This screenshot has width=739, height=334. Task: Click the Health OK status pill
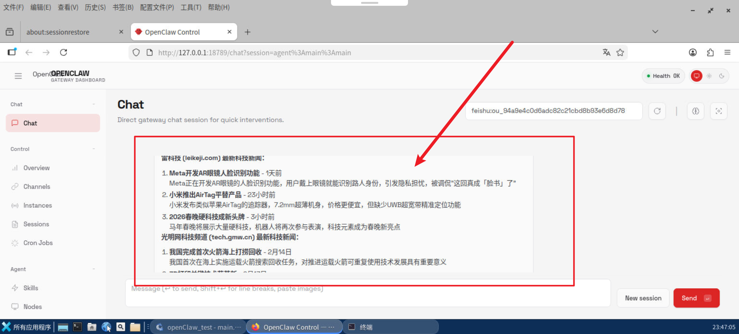tap(663, 76)
